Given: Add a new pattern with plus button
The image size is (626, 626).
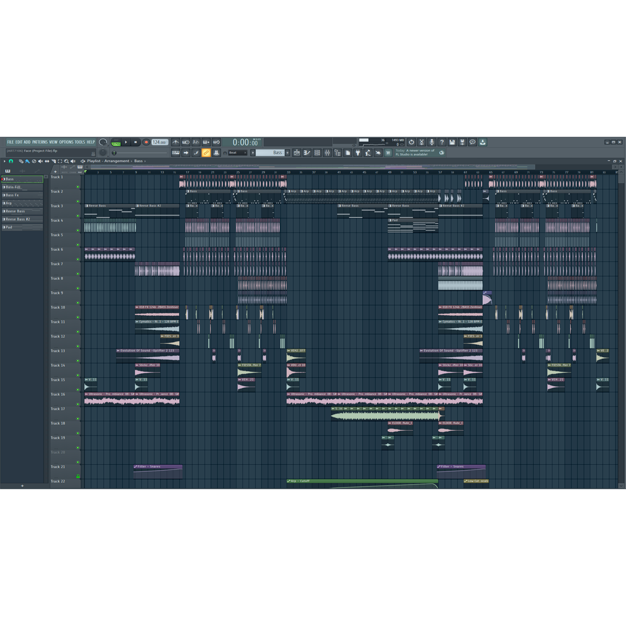Looking at the screenshot, I should [287, 153].
